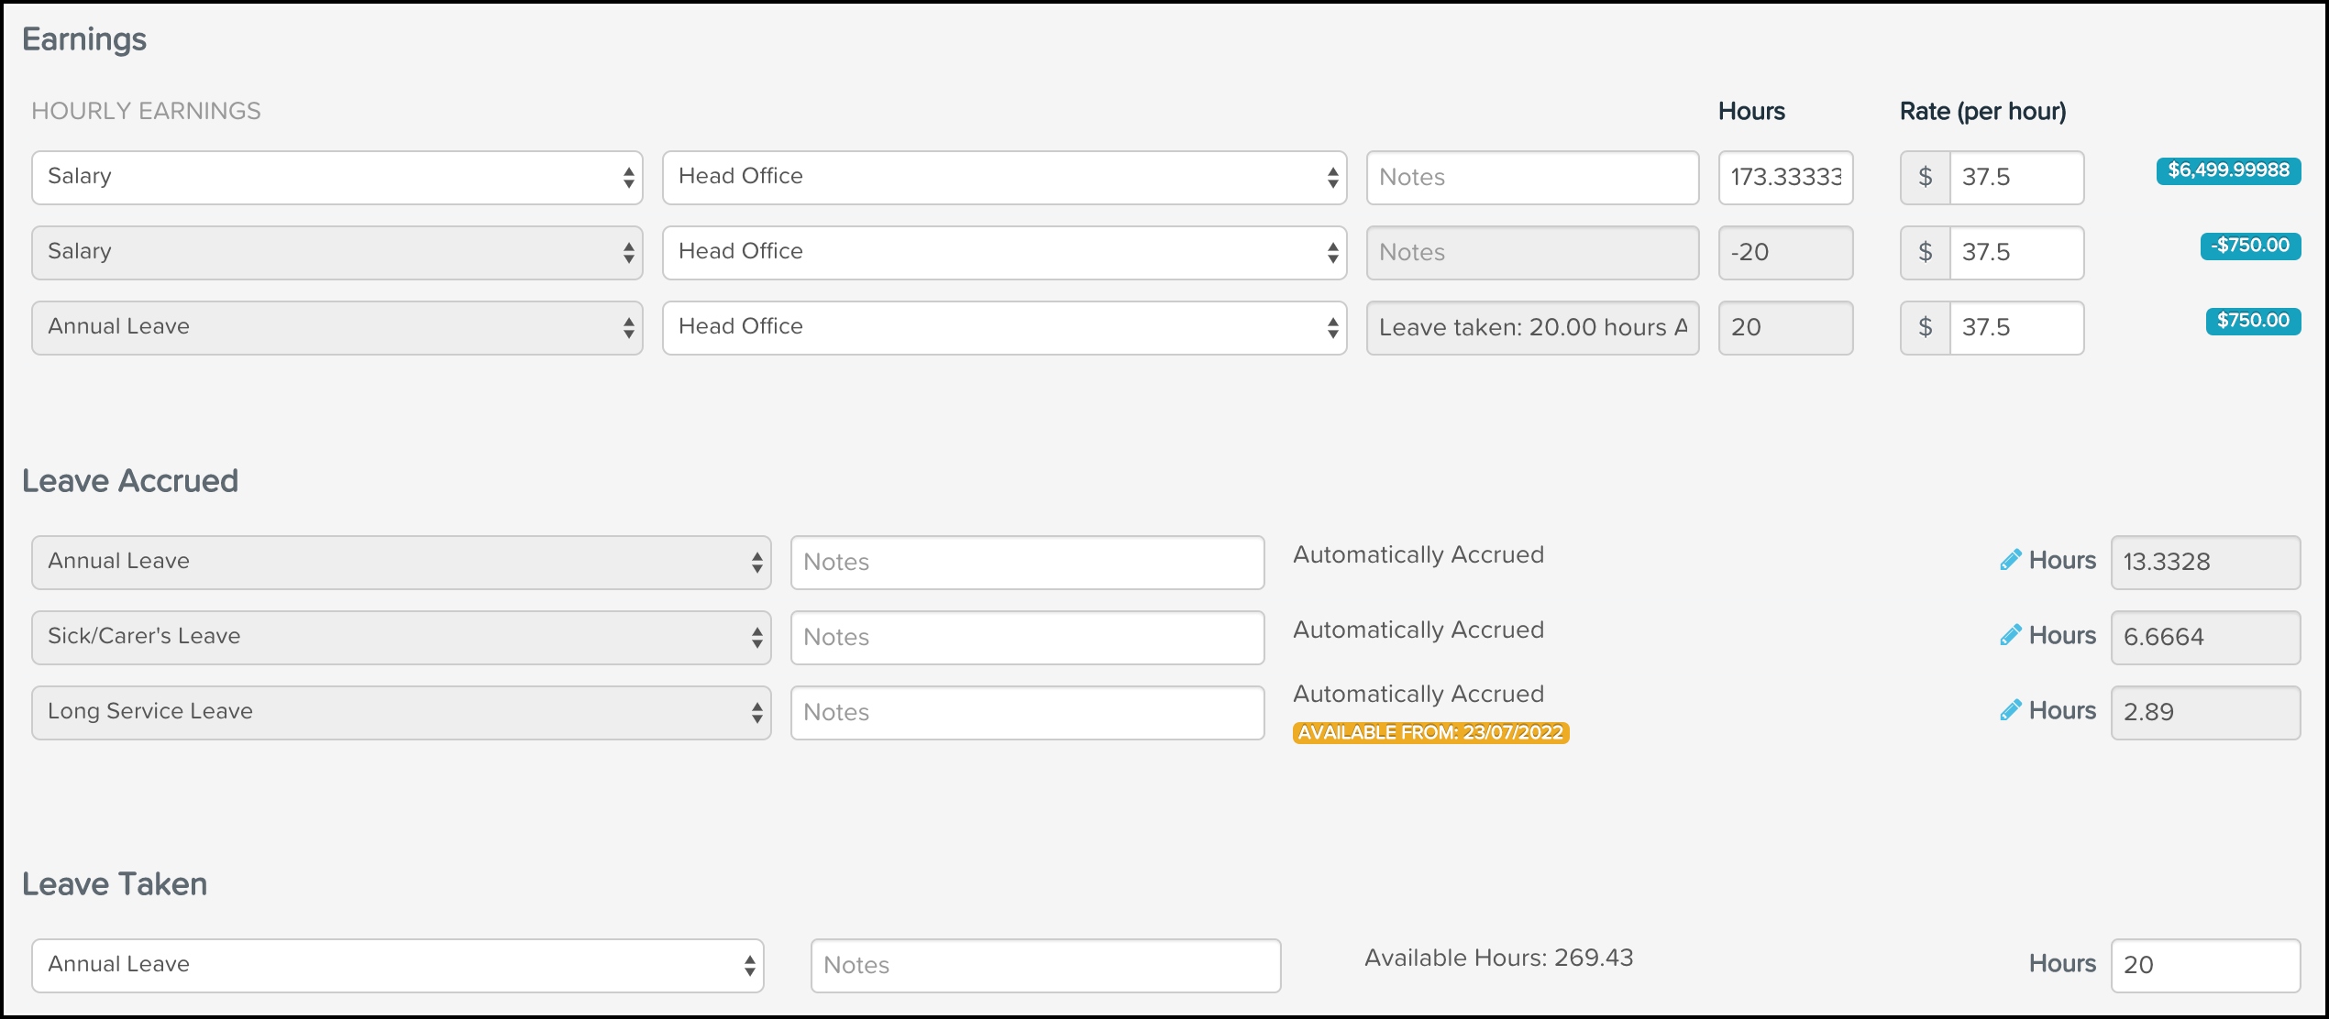Click the Available From 23/07/2022 badge
This screenshot has height=1019, width=2329.
pos(1430,733)
